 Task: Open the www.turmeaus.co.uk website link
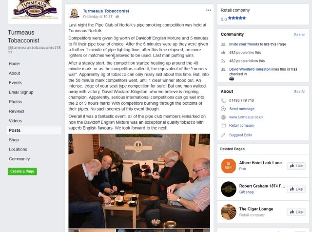[246, 117]
